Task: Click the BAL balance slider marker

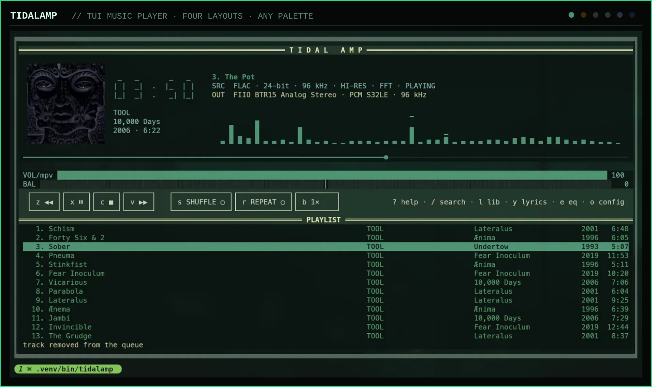Action: 326,184
